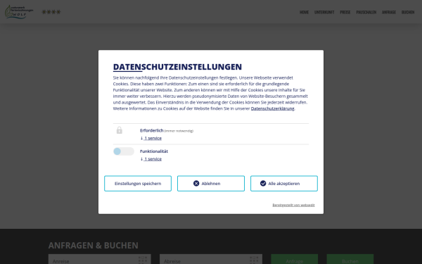Click the Einstellungen speichern button

tap(138, 184)
